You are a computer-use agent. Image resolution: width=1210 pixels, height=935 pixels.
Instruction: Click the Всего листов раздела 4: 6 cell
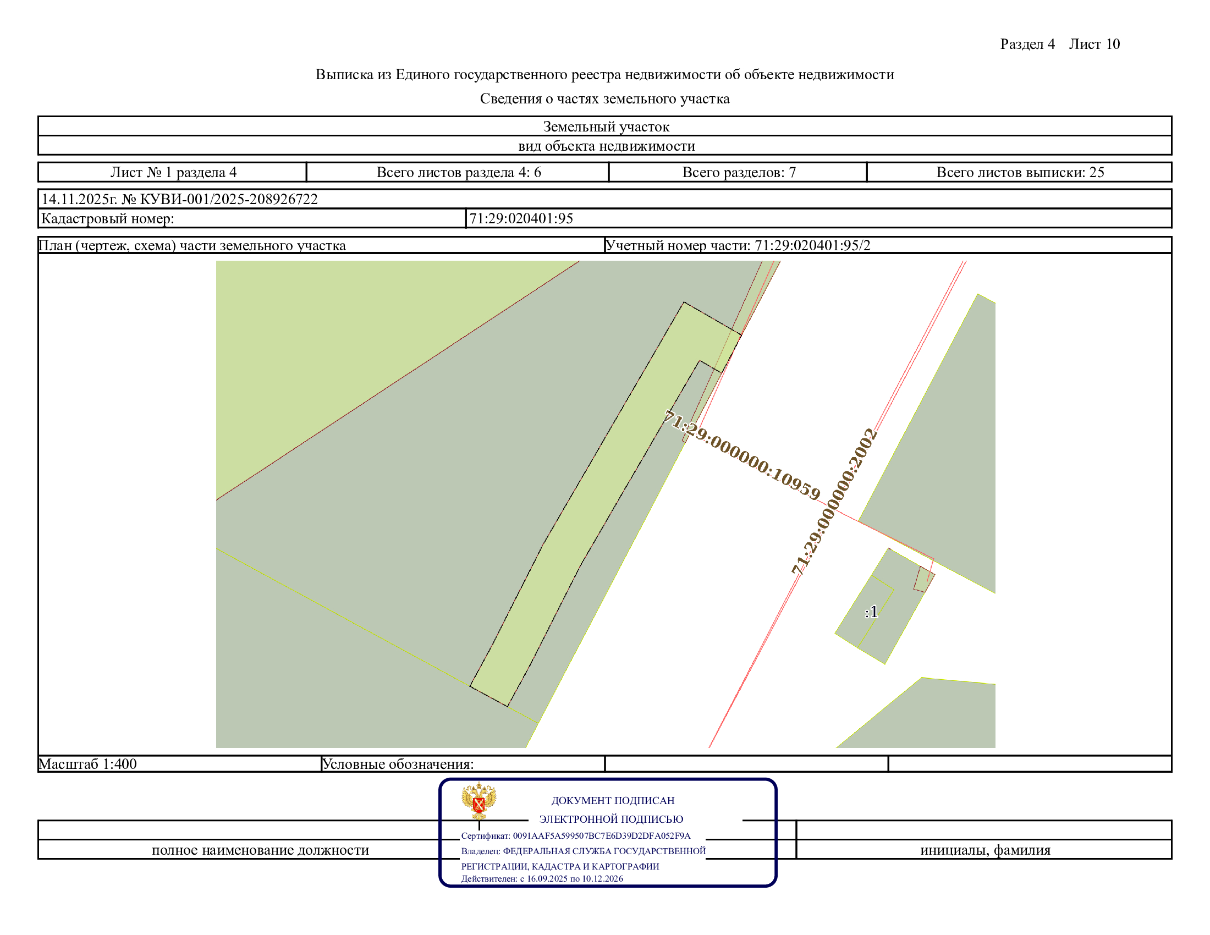point(458,172)
